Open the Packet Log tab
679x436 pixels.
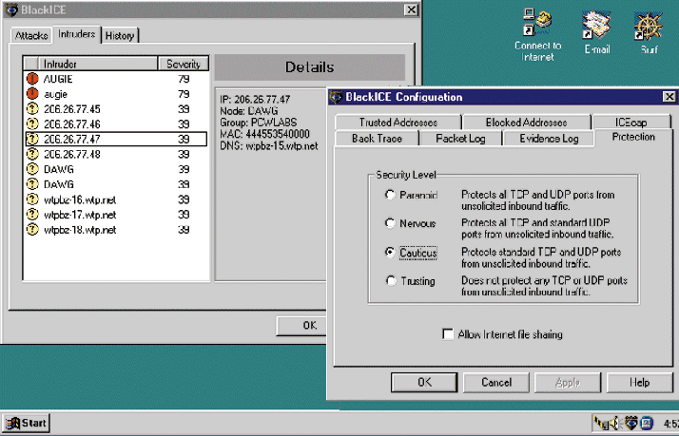pyautogui.click(x=460, y=139)
